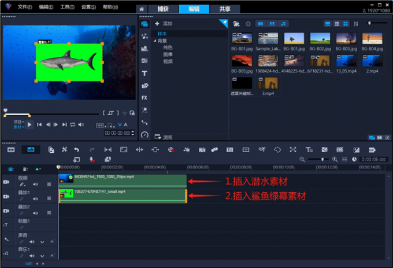Open the 文件 menu
The width and height of the screenshot is (393, 268).
click(25, 7)
